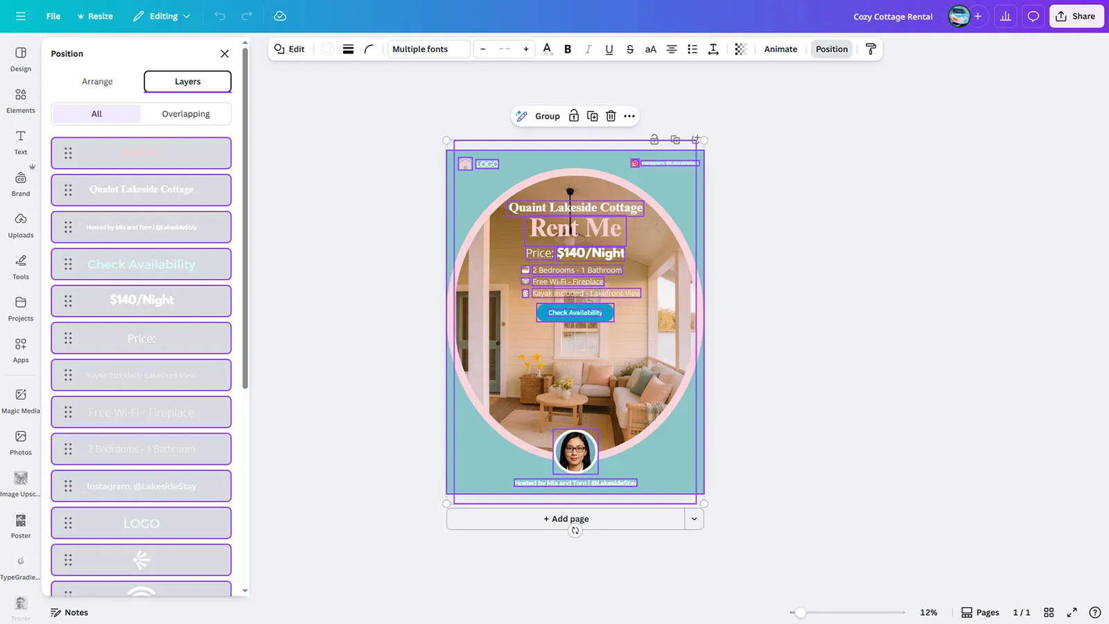Copy style with the paint roller icon
This screenshot has width=1109, height=624.
coord(871,49)
